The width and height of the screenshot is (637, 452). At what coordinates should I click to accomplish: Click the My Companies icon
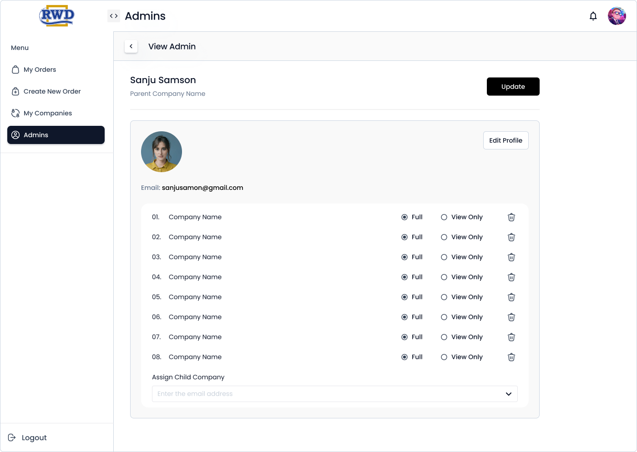15,113
